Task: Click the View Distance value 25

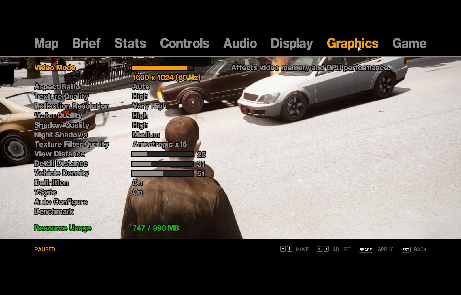Action: click(201, 155)
